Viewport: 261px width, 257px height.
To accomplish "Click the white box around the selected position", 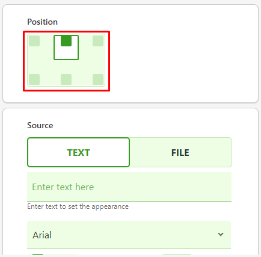I will click(x=66, y=48).
